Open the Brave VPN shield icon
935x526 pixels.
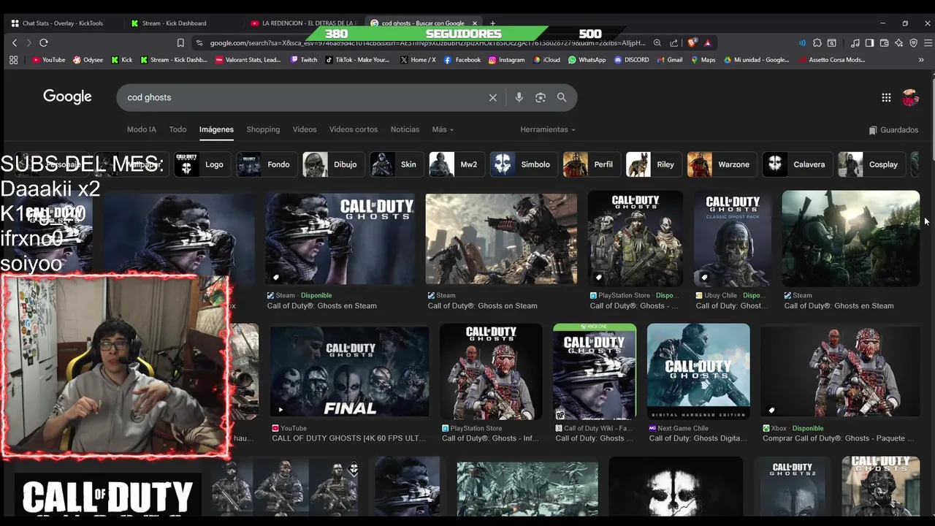coord(913,43)
